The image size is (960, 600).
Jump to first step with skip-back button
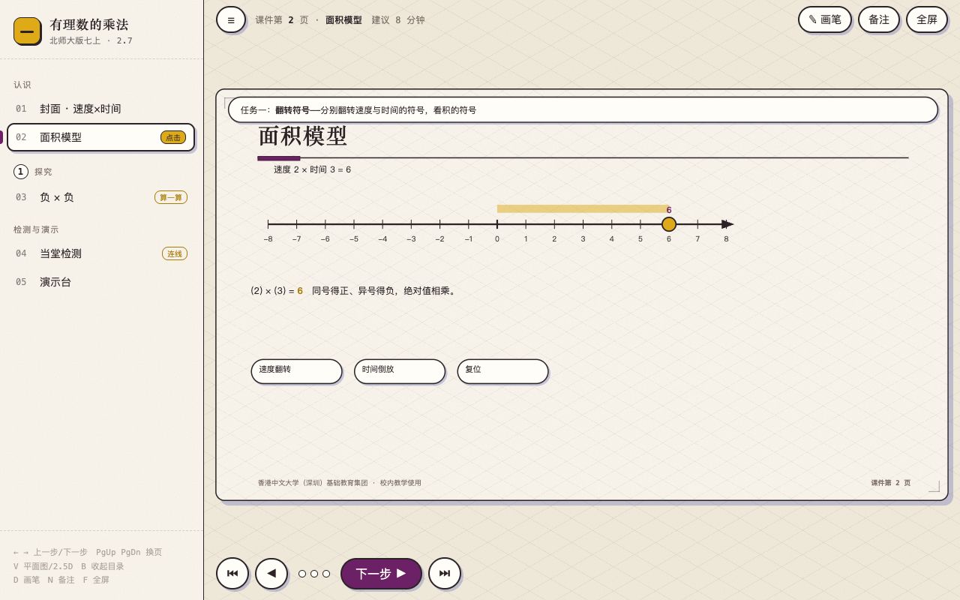click(232, 574)
